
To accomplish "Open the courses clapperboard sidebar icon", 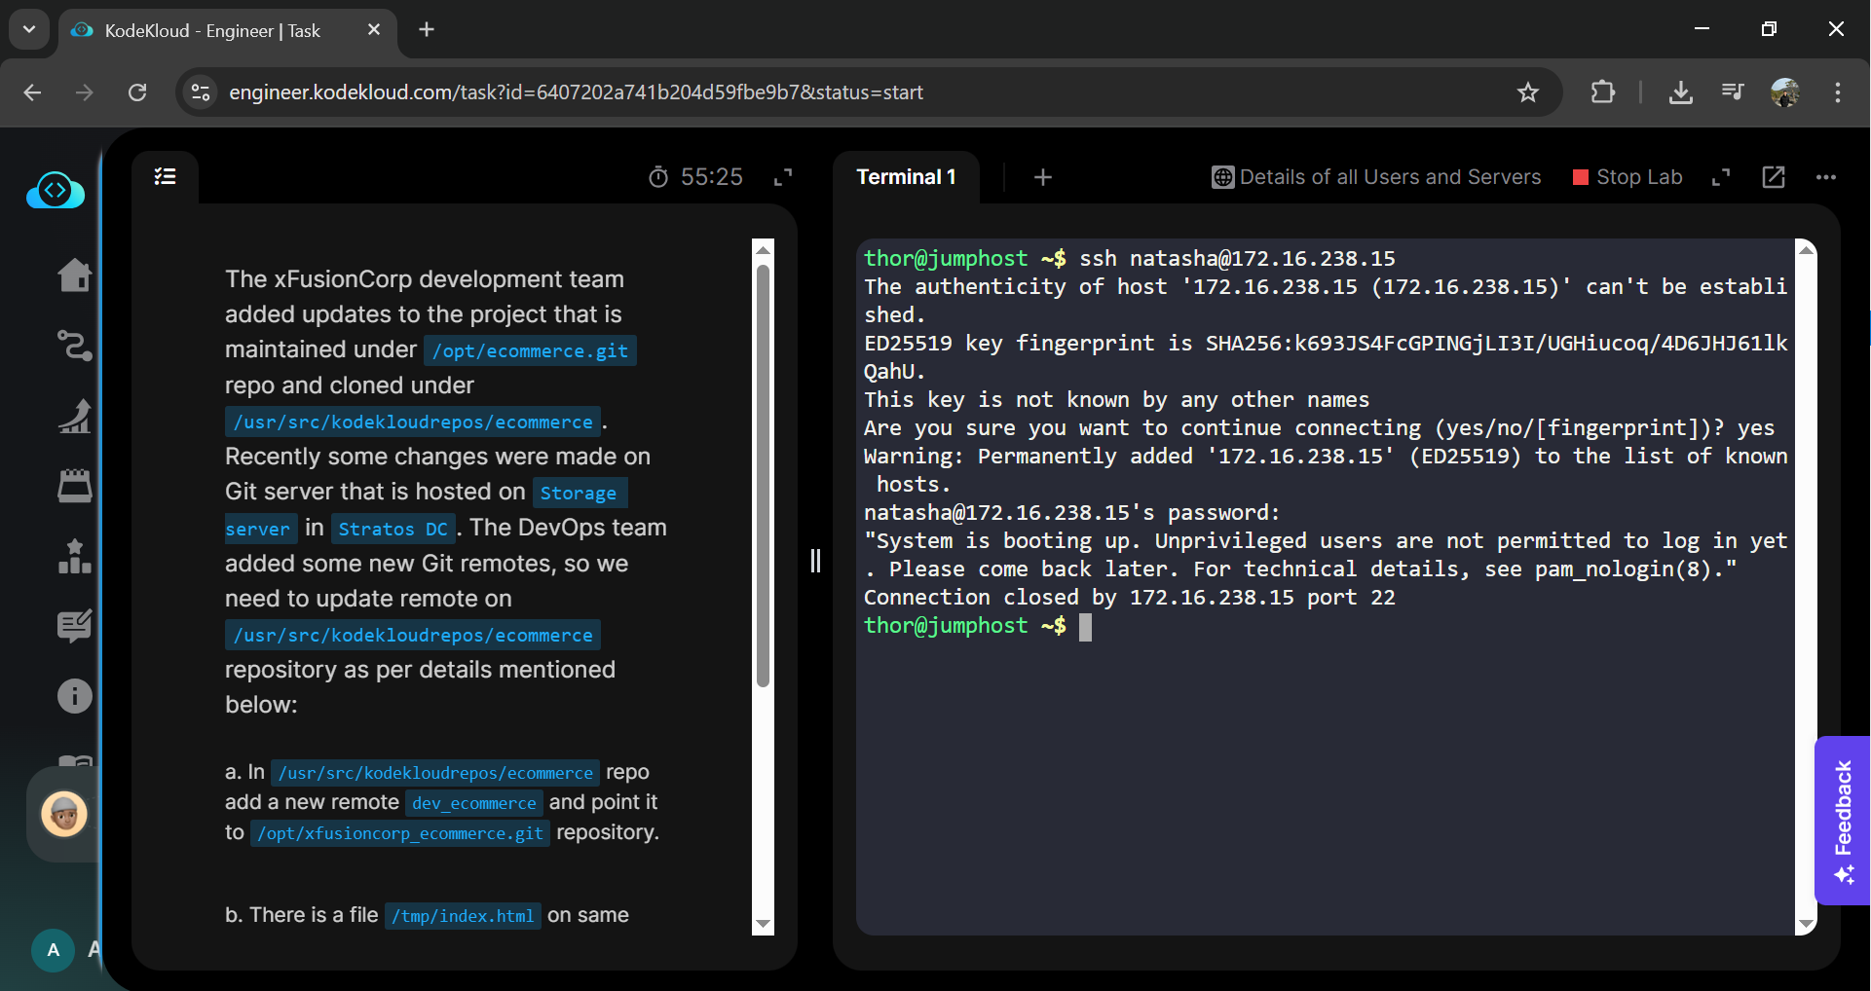I will pyautogui.click(x=75, y=486).
